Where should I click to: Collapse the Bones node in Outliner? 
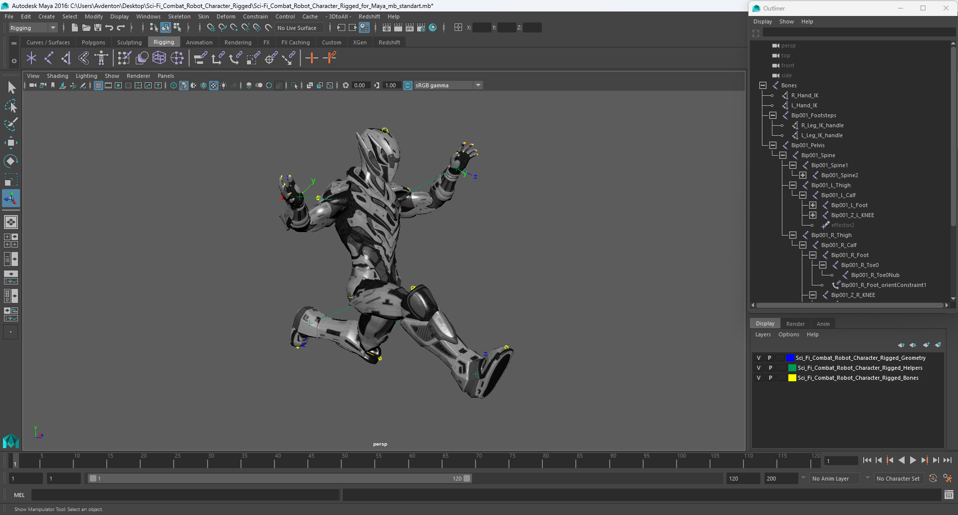(x=763, y=85)
